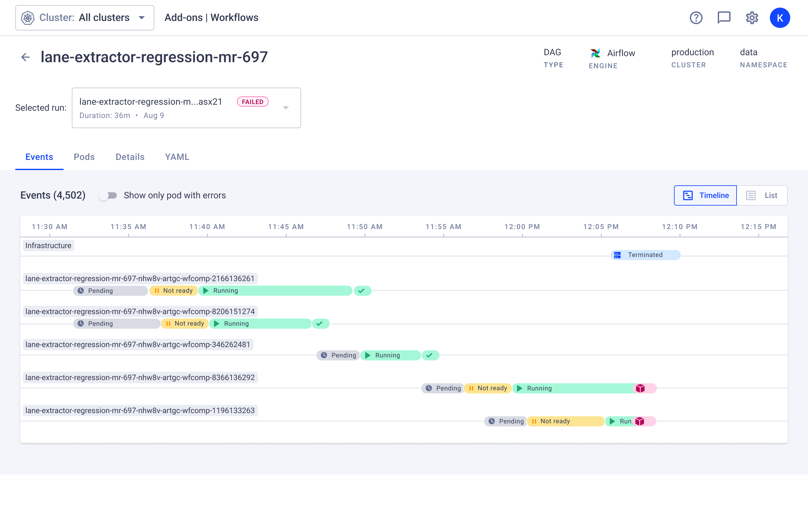Image resolution: width=808 pixels, height=507 pixels.
Task: Click the Terminated infrastructure event bar
Action: pos(646,255)
